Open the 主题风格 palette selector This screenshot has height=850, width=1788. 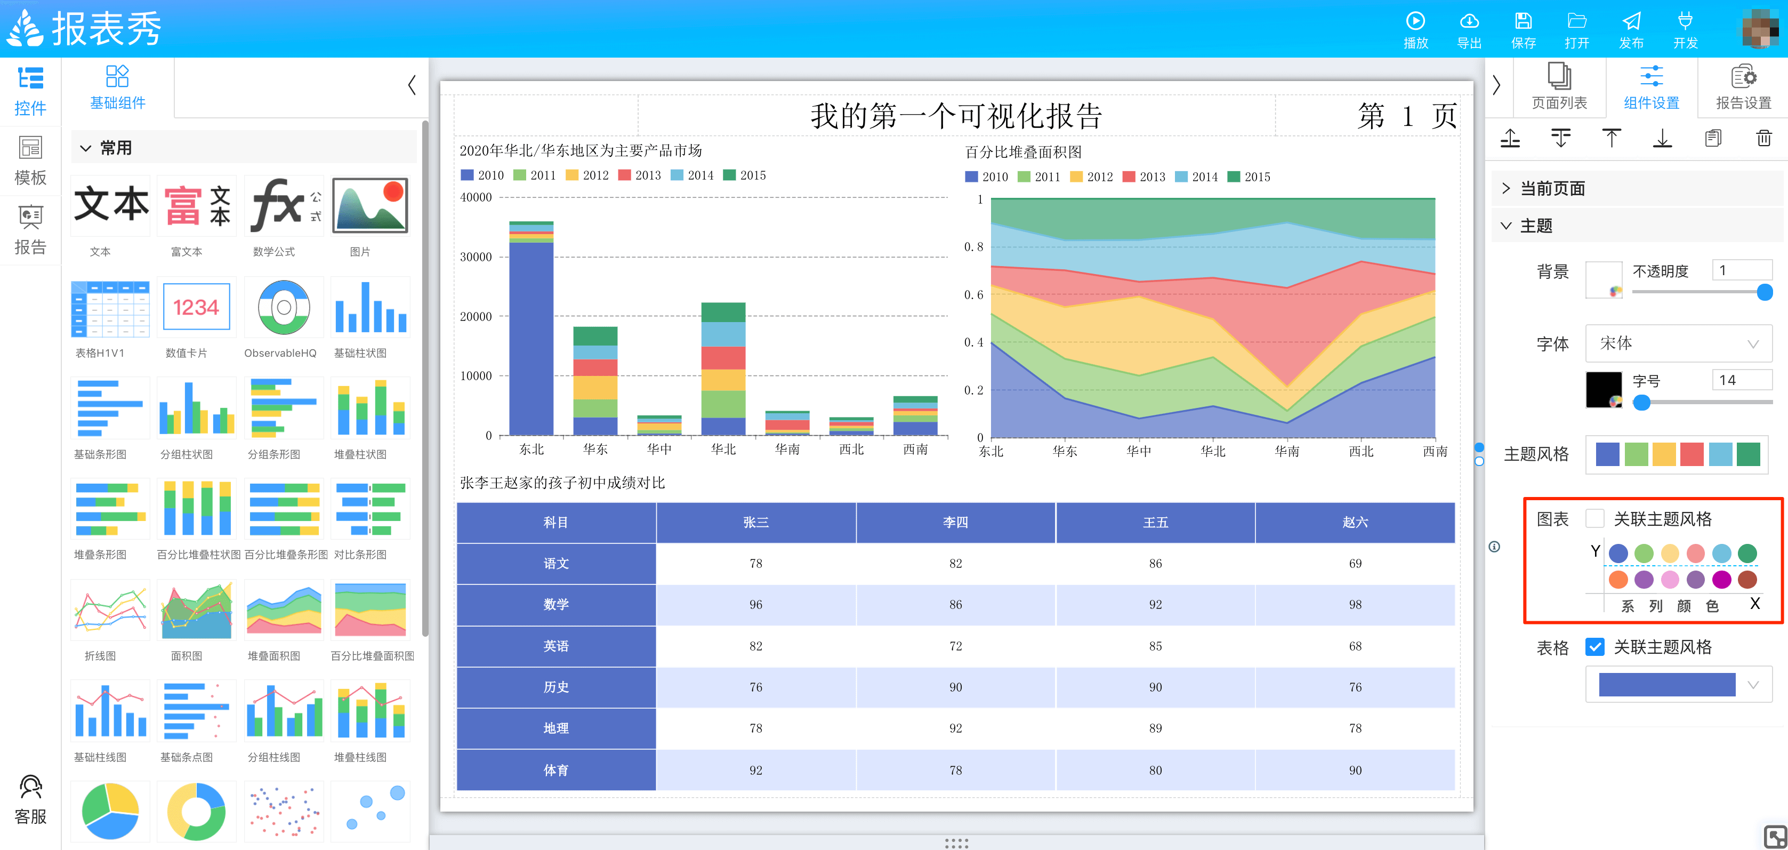pyautogui.click(x=1677, y=454)
